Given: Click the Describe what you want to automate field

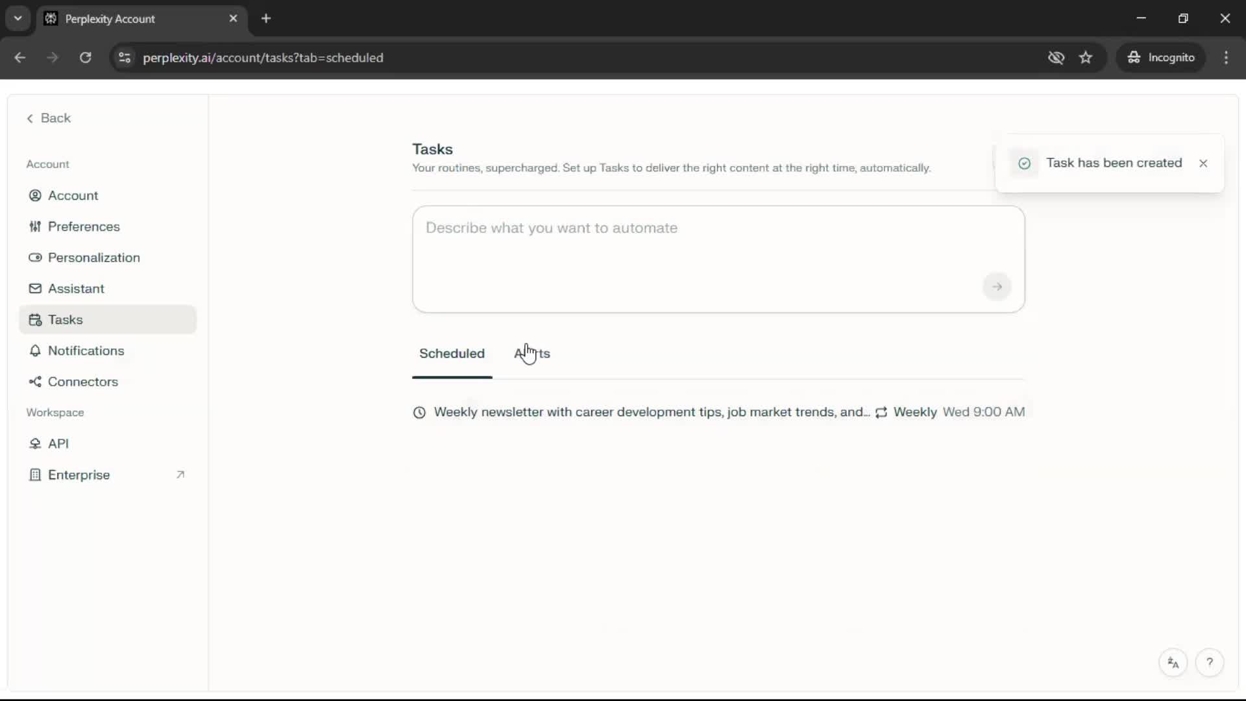Looking at the screenshot, I should pyautogui.click(x=694, y=247).
